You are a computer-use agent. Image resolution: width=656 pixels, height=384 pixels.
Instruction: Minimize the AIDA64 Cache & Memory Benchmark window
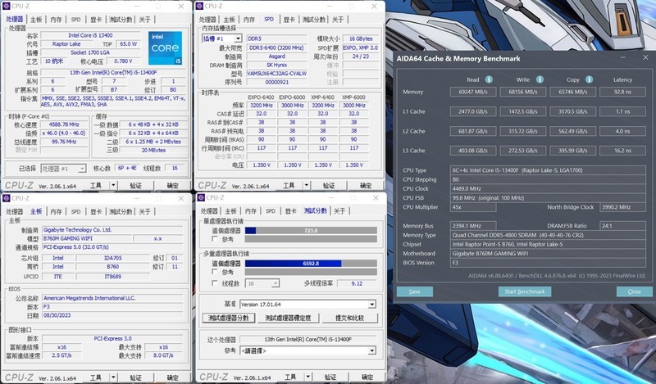coord(623,57)
